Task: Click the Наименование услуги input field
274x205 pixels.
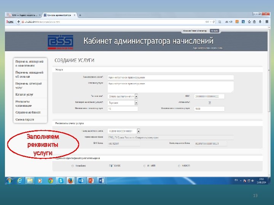Action: point(170,77)
